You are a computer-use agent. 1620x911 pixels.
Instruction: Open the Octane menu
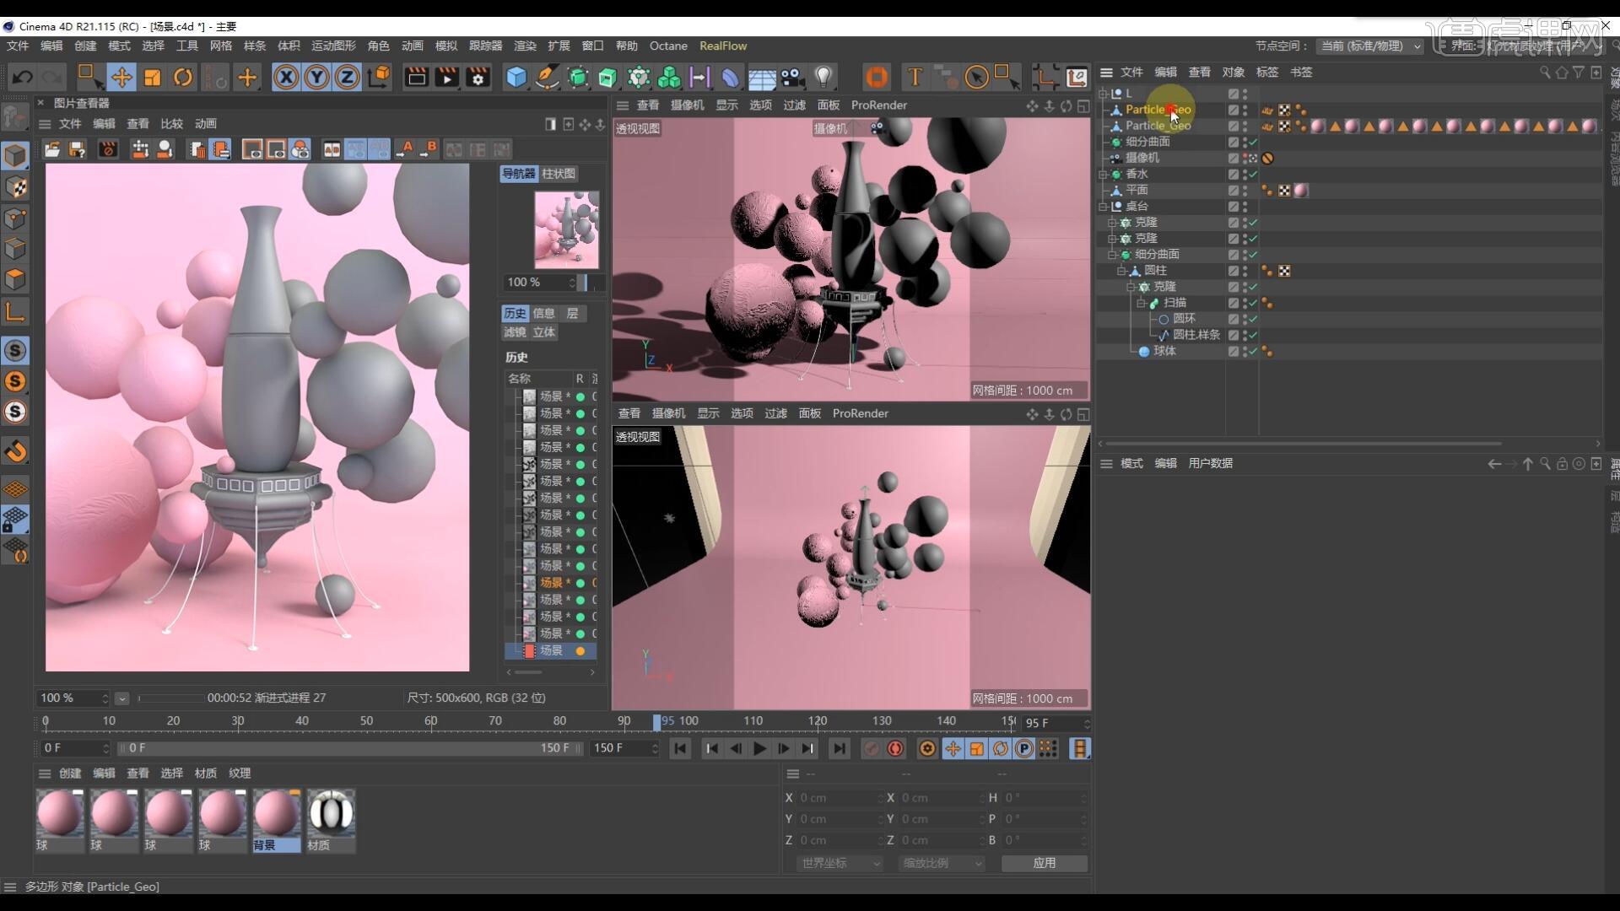[669, 46]
